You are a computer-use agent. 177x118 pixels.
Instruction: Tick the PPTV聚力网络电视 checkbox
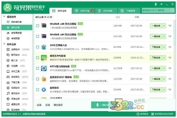click(37, 68)
